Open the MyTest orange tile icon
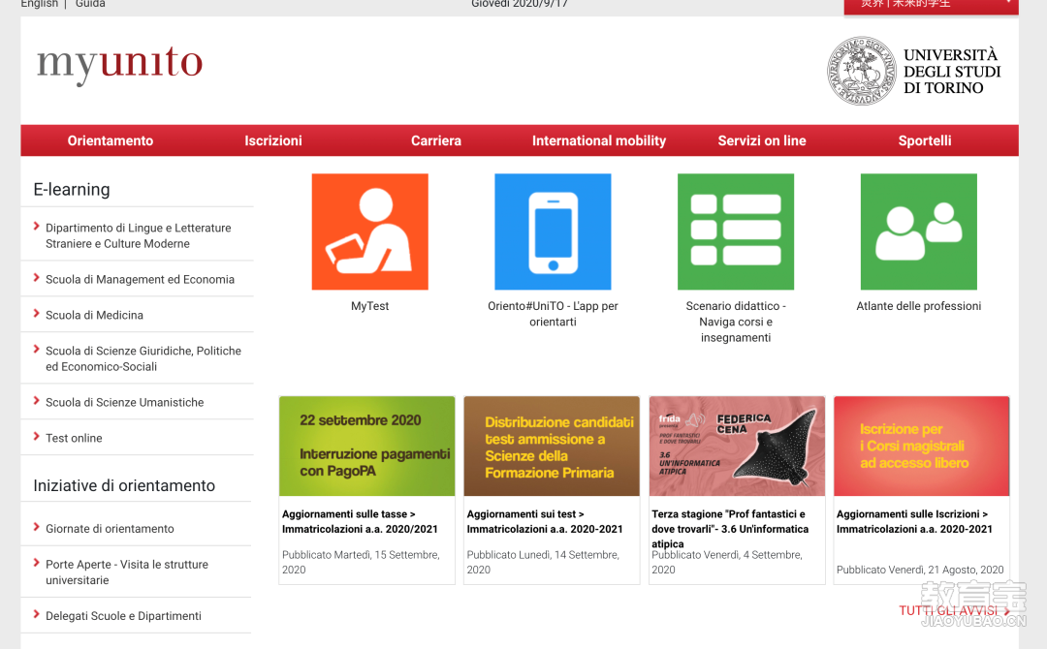 click(x=370, y=232)
